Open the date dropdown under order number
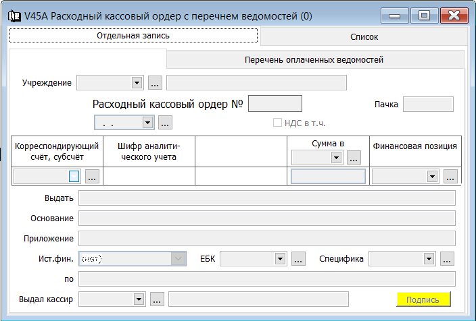 point(148,123)
